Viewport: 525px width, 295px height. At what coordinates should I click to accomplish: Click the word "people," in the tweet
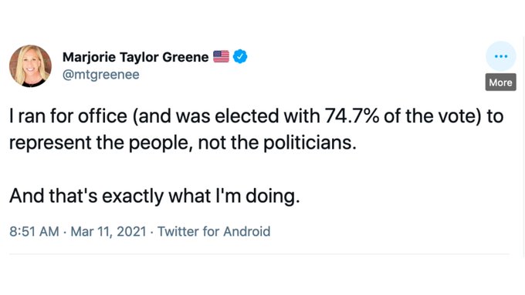(x=161, y=144)
